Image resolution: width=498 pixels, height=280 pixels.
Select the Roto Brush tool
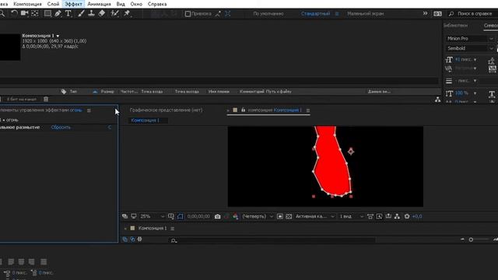[114, 13]
